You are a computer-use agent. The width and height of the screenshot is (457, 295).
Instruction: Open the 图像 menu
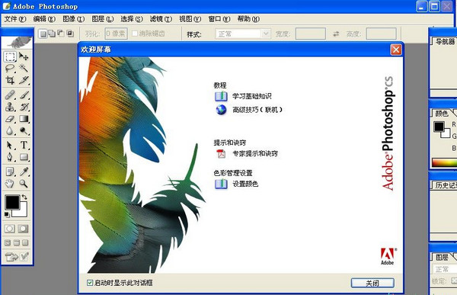click(73, 19)
